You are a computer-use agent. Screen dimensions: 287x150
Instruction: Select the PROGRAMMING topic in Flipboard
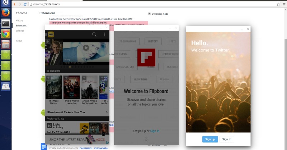(x=128, y=41)
